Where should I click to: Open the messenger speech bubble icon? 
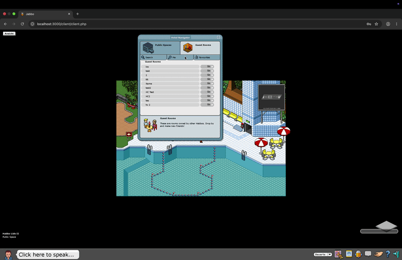click(368, 254)
